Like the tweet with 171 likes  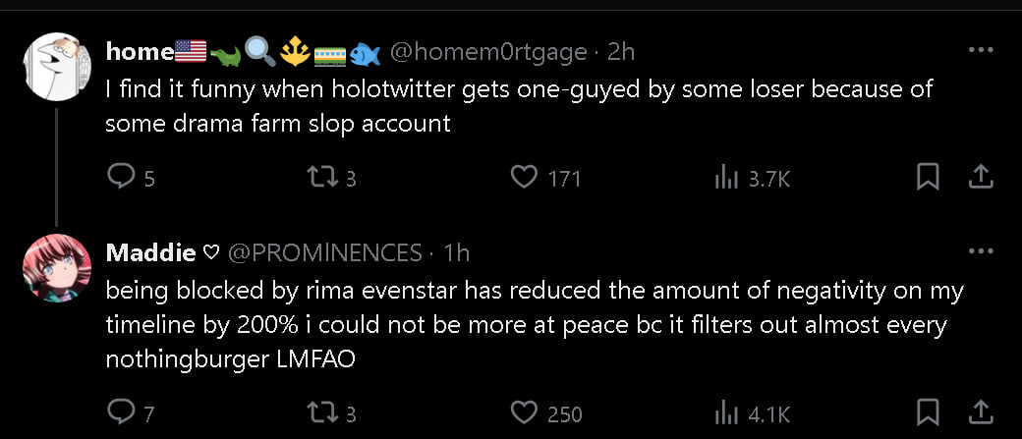526,178
